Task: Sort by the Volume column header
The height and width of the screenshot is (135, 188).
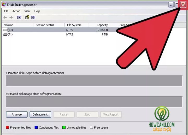Action: click(18, 25)
